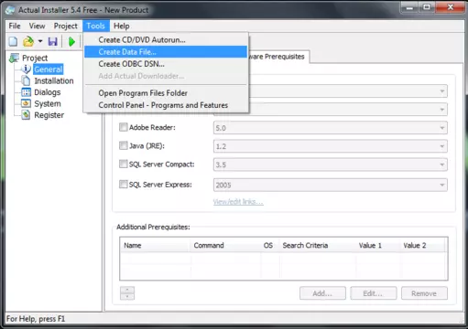Enable the Adobe Reader checkbox

point(123,127)
